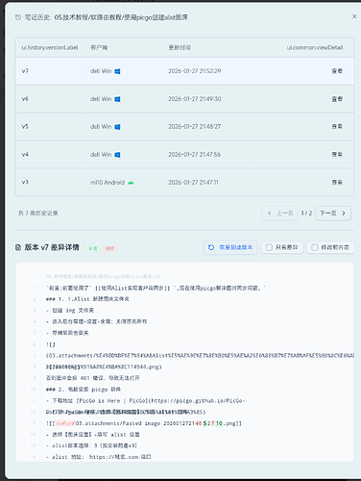Select the v4 version label
Viewport: 361px width, 481px height.
[x=25, y=154]
